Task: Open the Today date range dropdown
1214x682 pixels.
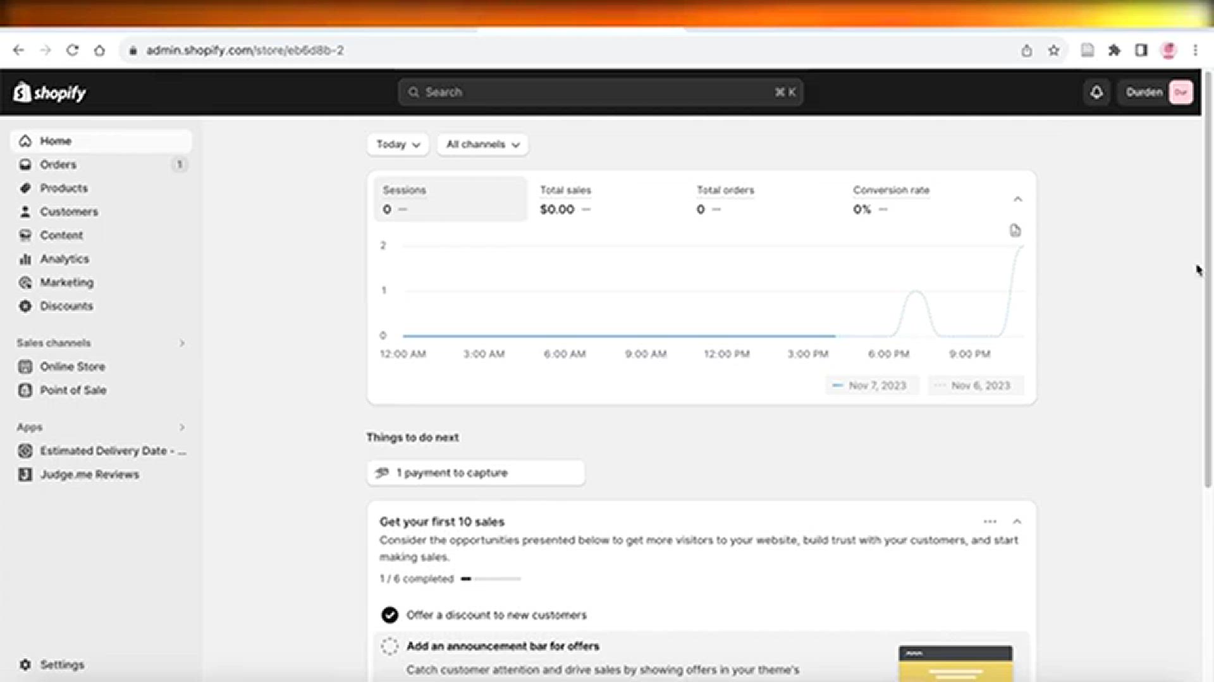Action: [x=397, y=144]
